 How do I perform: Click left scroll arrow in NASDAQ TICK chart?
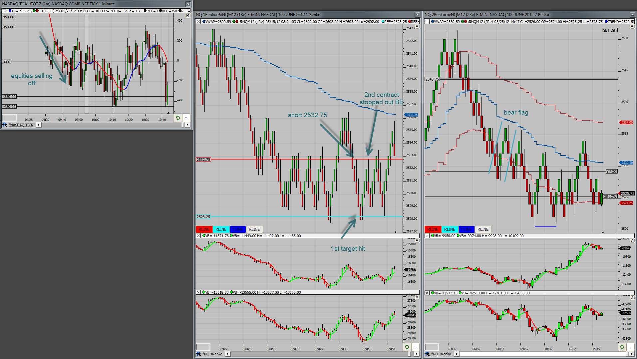tap(38, 125)
